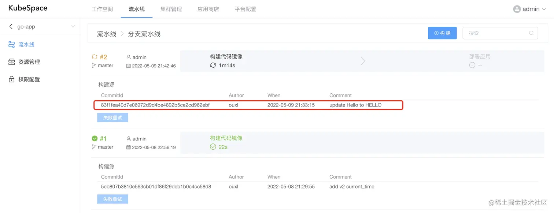Click the 分支流水线 breadcrumb text

(x=144, y=34)
